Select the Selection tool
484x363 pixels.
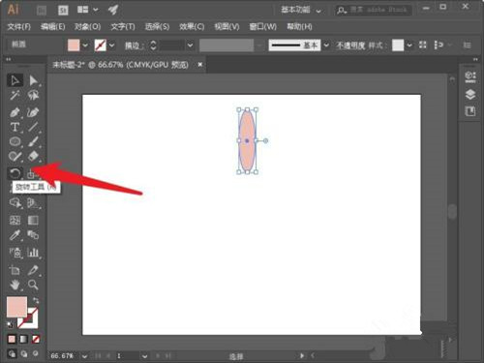[x=15, y=80]
